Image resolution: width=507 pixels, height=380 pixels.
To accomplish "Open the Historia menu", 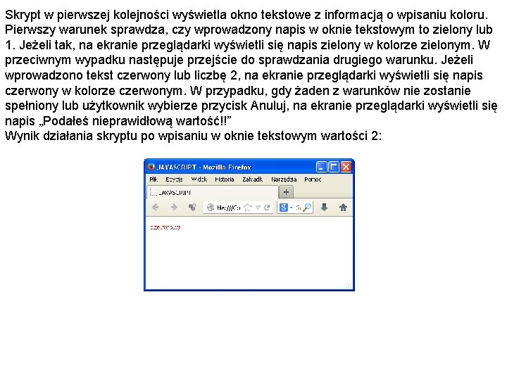I will (x=225, y=179).
